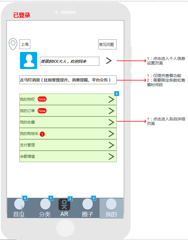The image size is (188, 240).
Task: Click the red 1 badge on 我的购物车
Action: pos(42,134)
